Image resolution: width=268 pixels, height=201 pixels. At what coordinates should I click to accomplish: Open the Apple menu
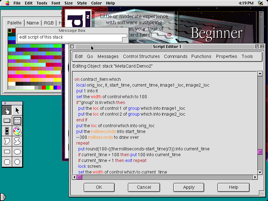(x=7, y=3)
